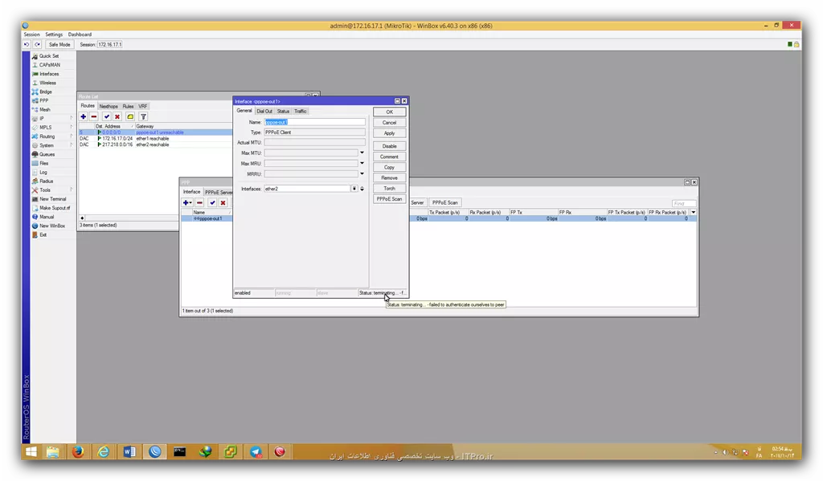Expand the Max MRU field arrow

362,163
